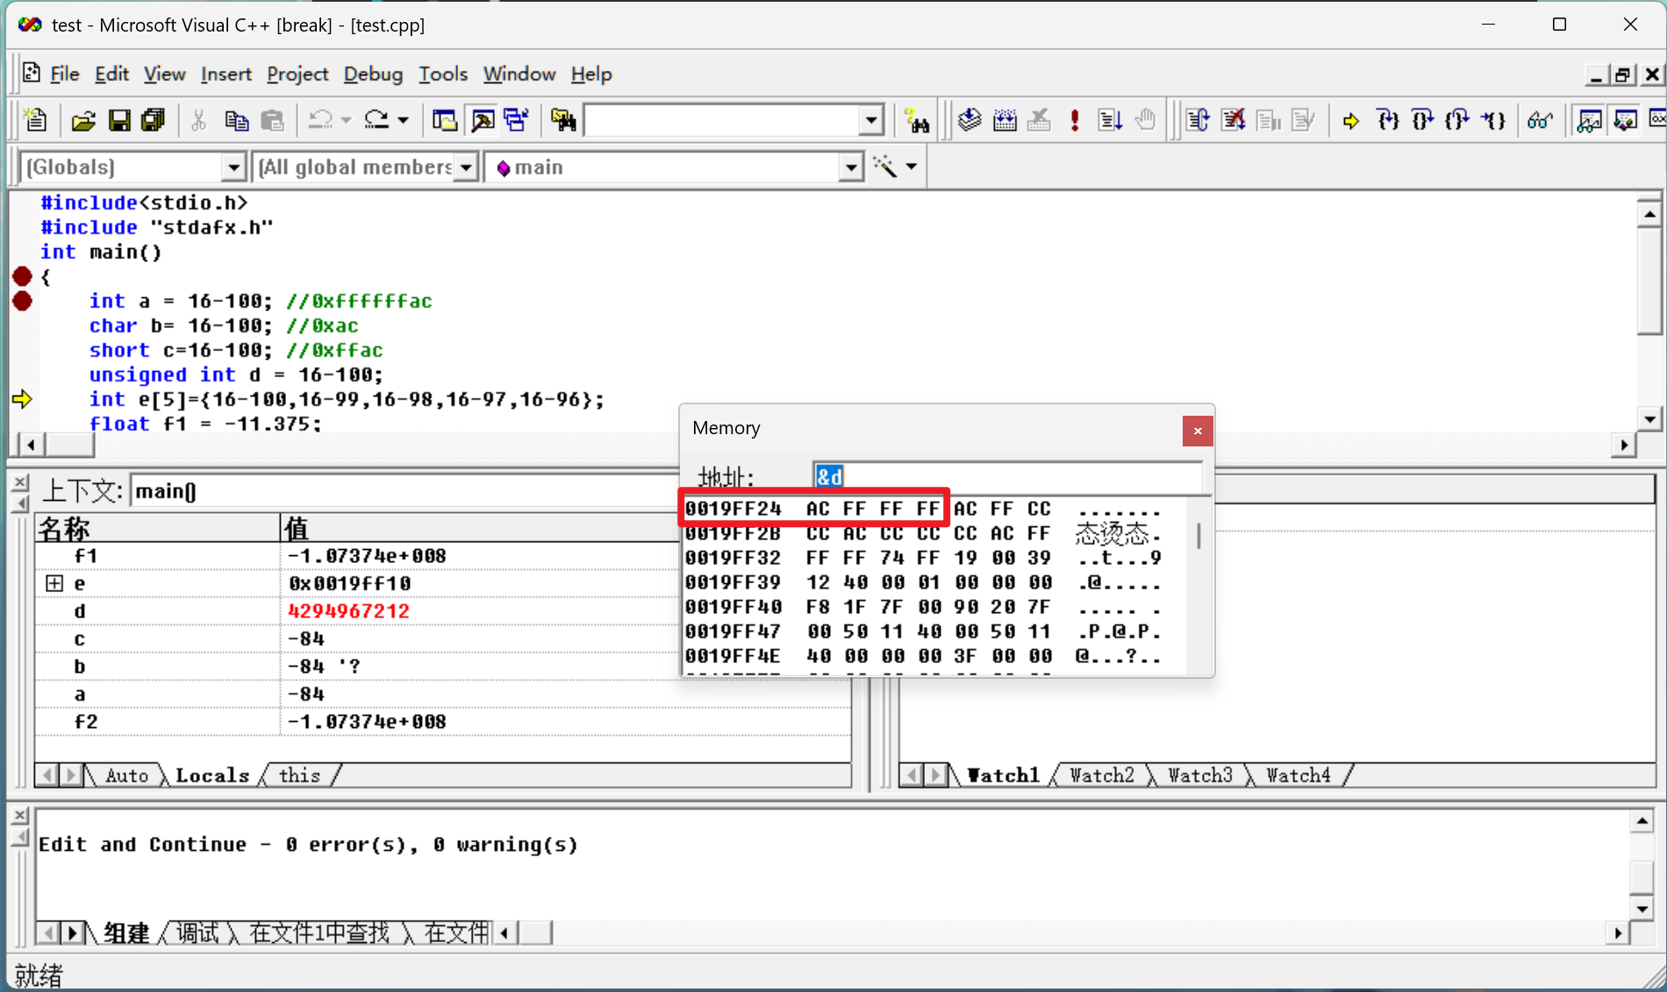Switch to the Auto variables tab

pyautogui.click(x=127, y=775)
